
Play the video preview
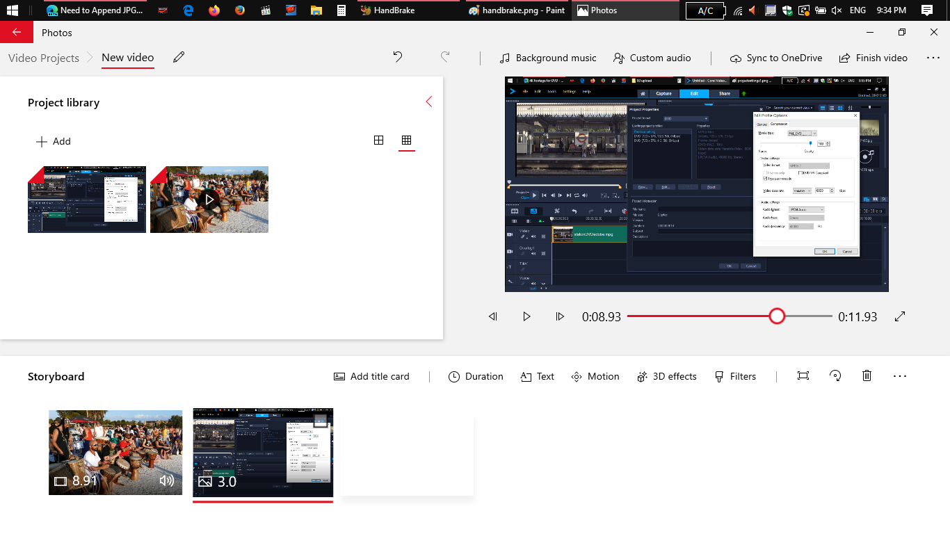(x=526, y=316)
